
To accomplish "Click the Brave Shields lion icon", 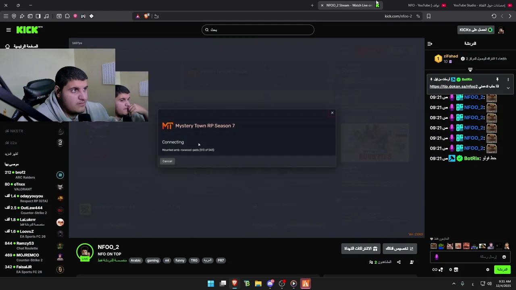I will [146, 16].
